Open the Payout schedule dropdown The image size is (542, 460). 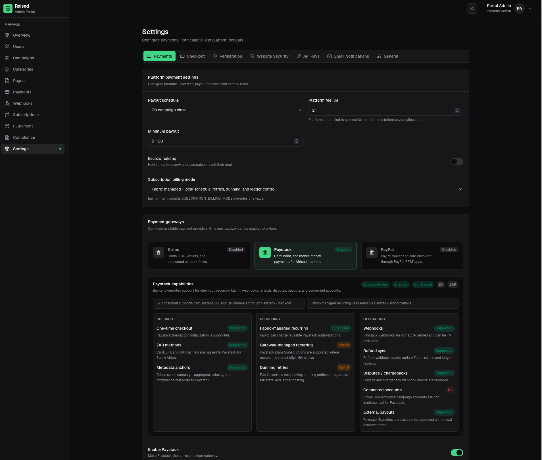click(225, 110)
